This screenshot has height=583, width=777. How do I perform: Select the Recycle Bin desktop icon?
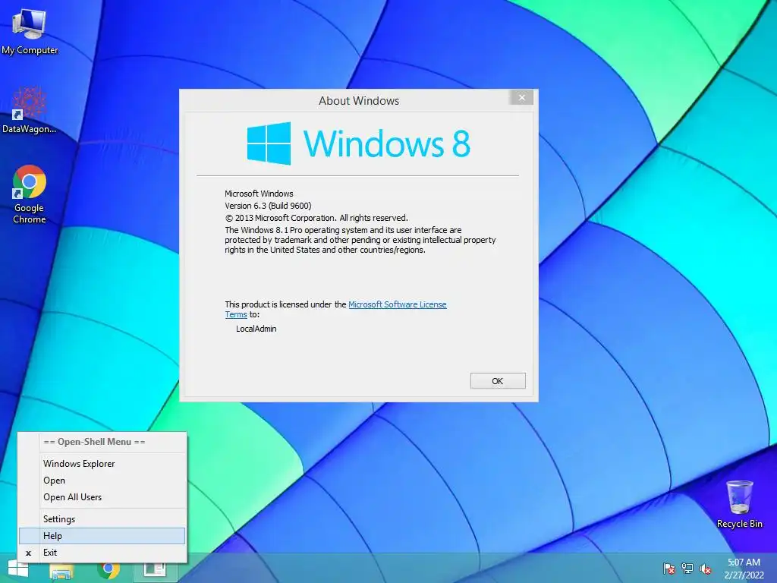739,504
